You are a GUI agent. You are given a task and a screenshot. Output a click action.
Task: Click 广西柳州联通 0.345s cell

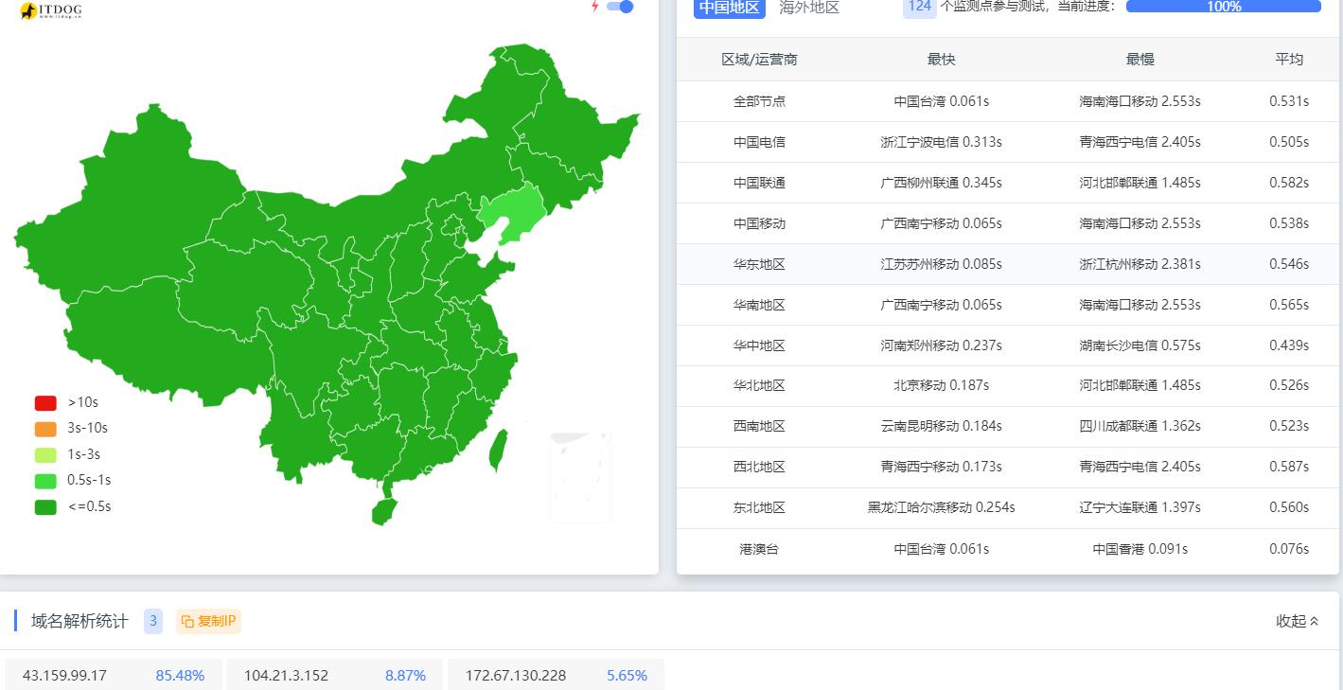coord(941,183)
